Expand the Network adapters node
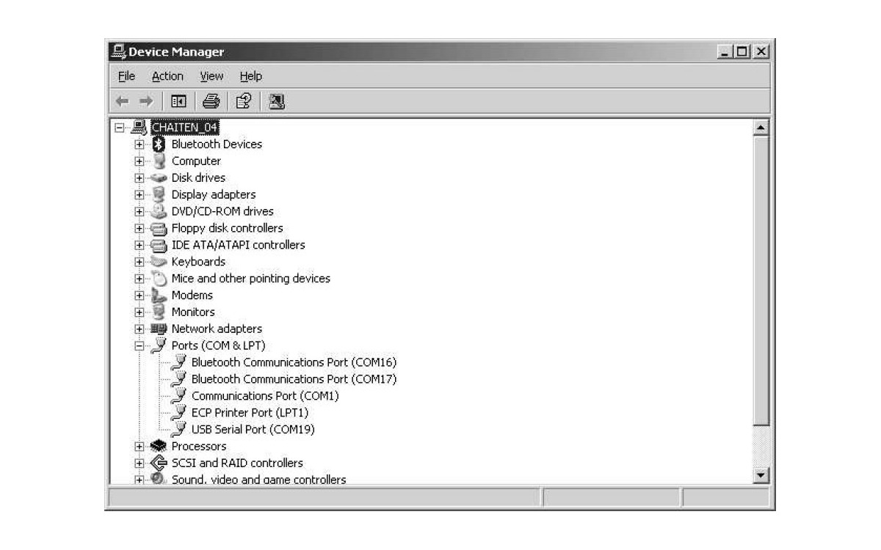Screen dimensions: 881x550 tap(139, 329)
